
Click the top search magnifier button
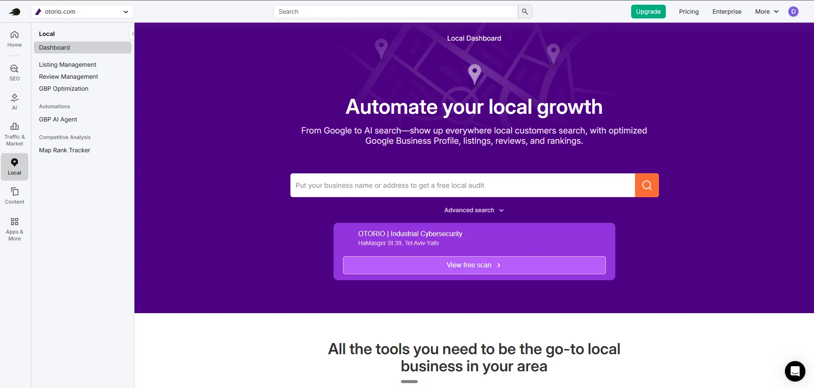tap(525, 12)
